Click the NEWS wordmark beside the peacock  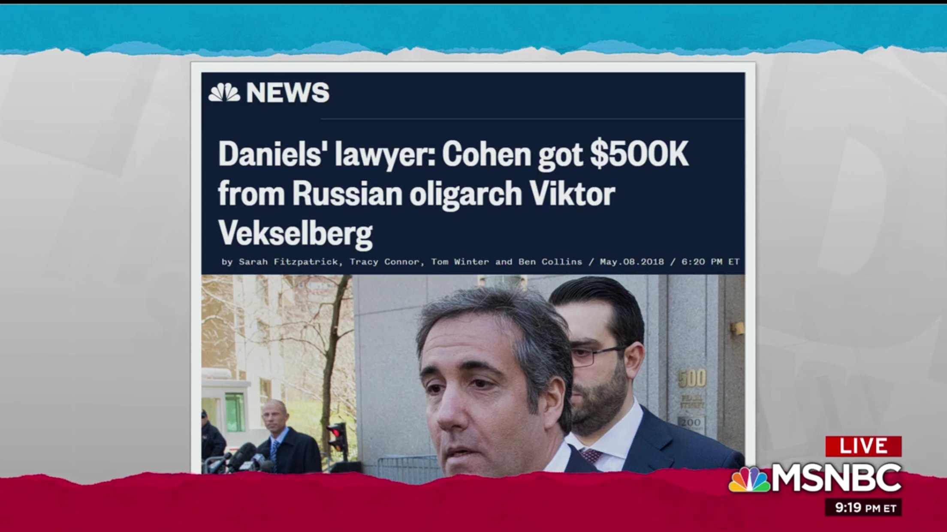[288, 92]
